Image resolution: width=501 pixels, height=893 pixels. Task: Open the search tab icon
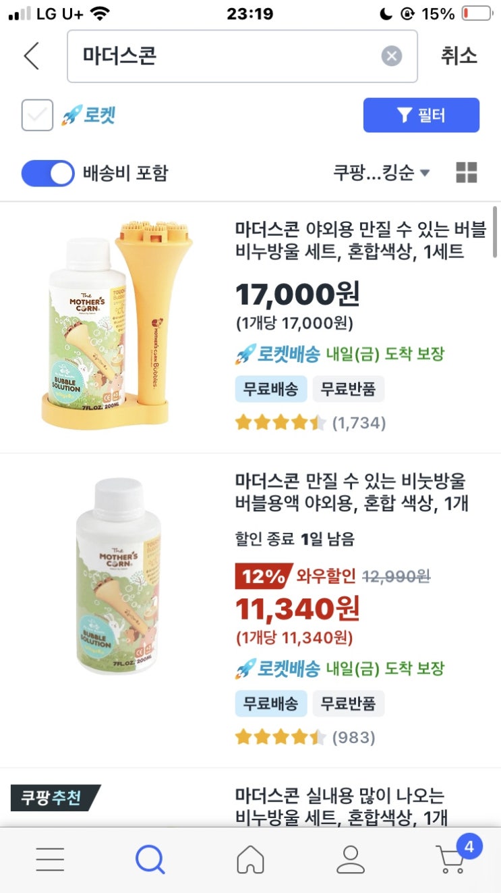click(x=150, y=859)
